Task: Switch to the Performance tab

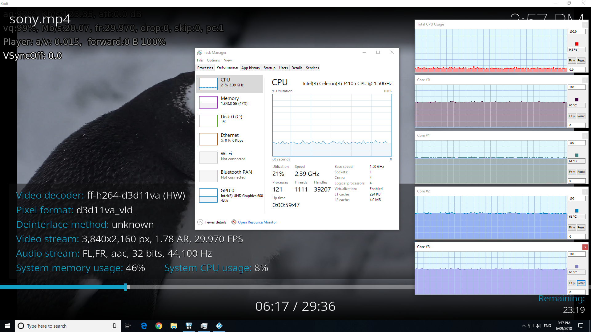Action: click(227, 68)
